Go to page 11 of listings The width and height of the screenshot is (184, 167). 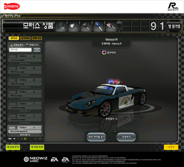click(x=18, y=139)
